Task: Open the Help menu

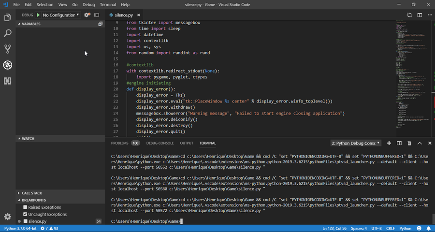Action: 125,5
